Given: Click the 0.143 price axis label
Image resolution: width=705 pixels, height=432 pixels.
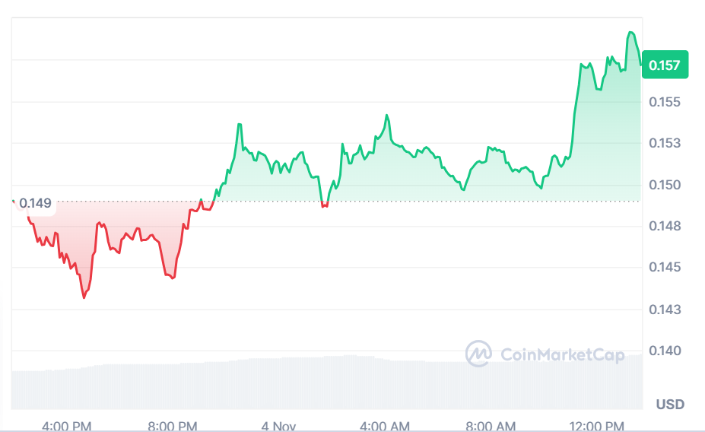Looking at the screenshot, I should [665, 310].
